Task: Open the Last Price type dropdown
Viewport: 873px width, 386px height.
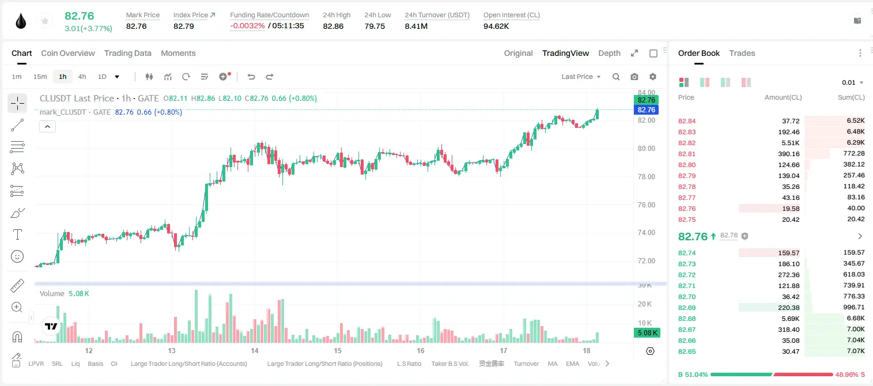Action: point(581,77)
